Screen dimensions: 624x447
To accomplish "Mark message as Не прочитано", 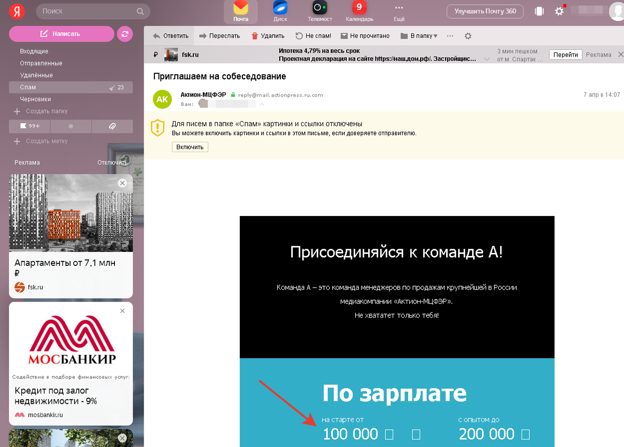I will pyautogui.click(x=365, y=36).
